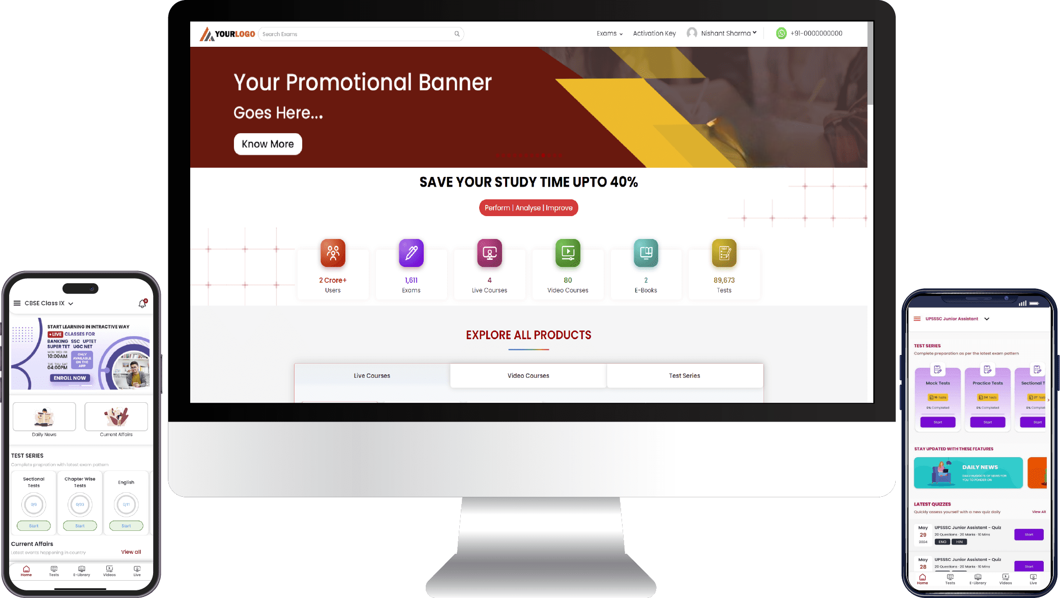The image size is (1060, 598).
Task: Select the Live Courses tab
Action: point(371,375)
